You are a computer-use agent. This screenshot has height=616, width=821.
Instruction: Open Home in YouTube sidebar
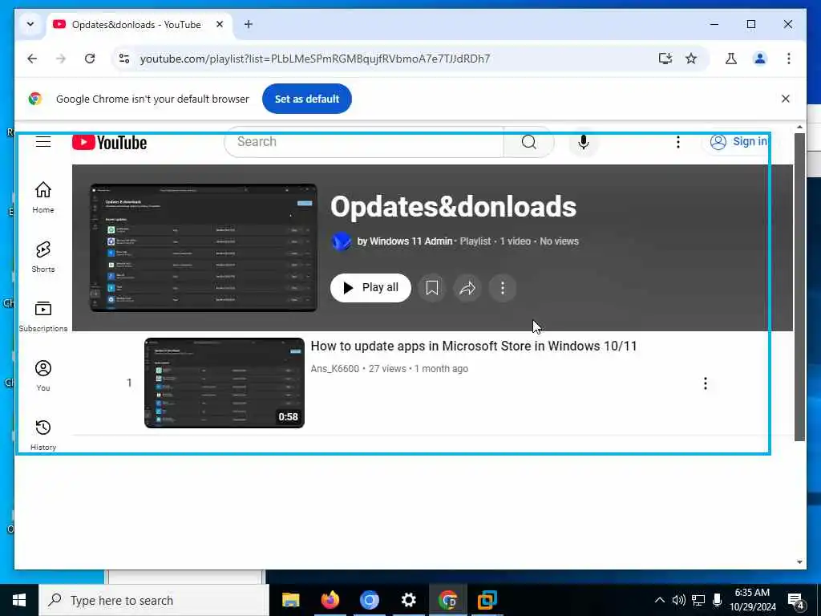click(43, 197)
